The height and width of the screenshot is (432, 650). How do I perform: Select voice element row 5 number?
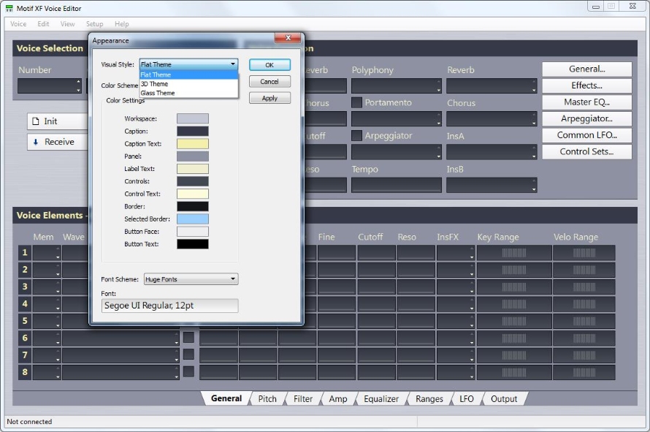click(x=25, y=321)
